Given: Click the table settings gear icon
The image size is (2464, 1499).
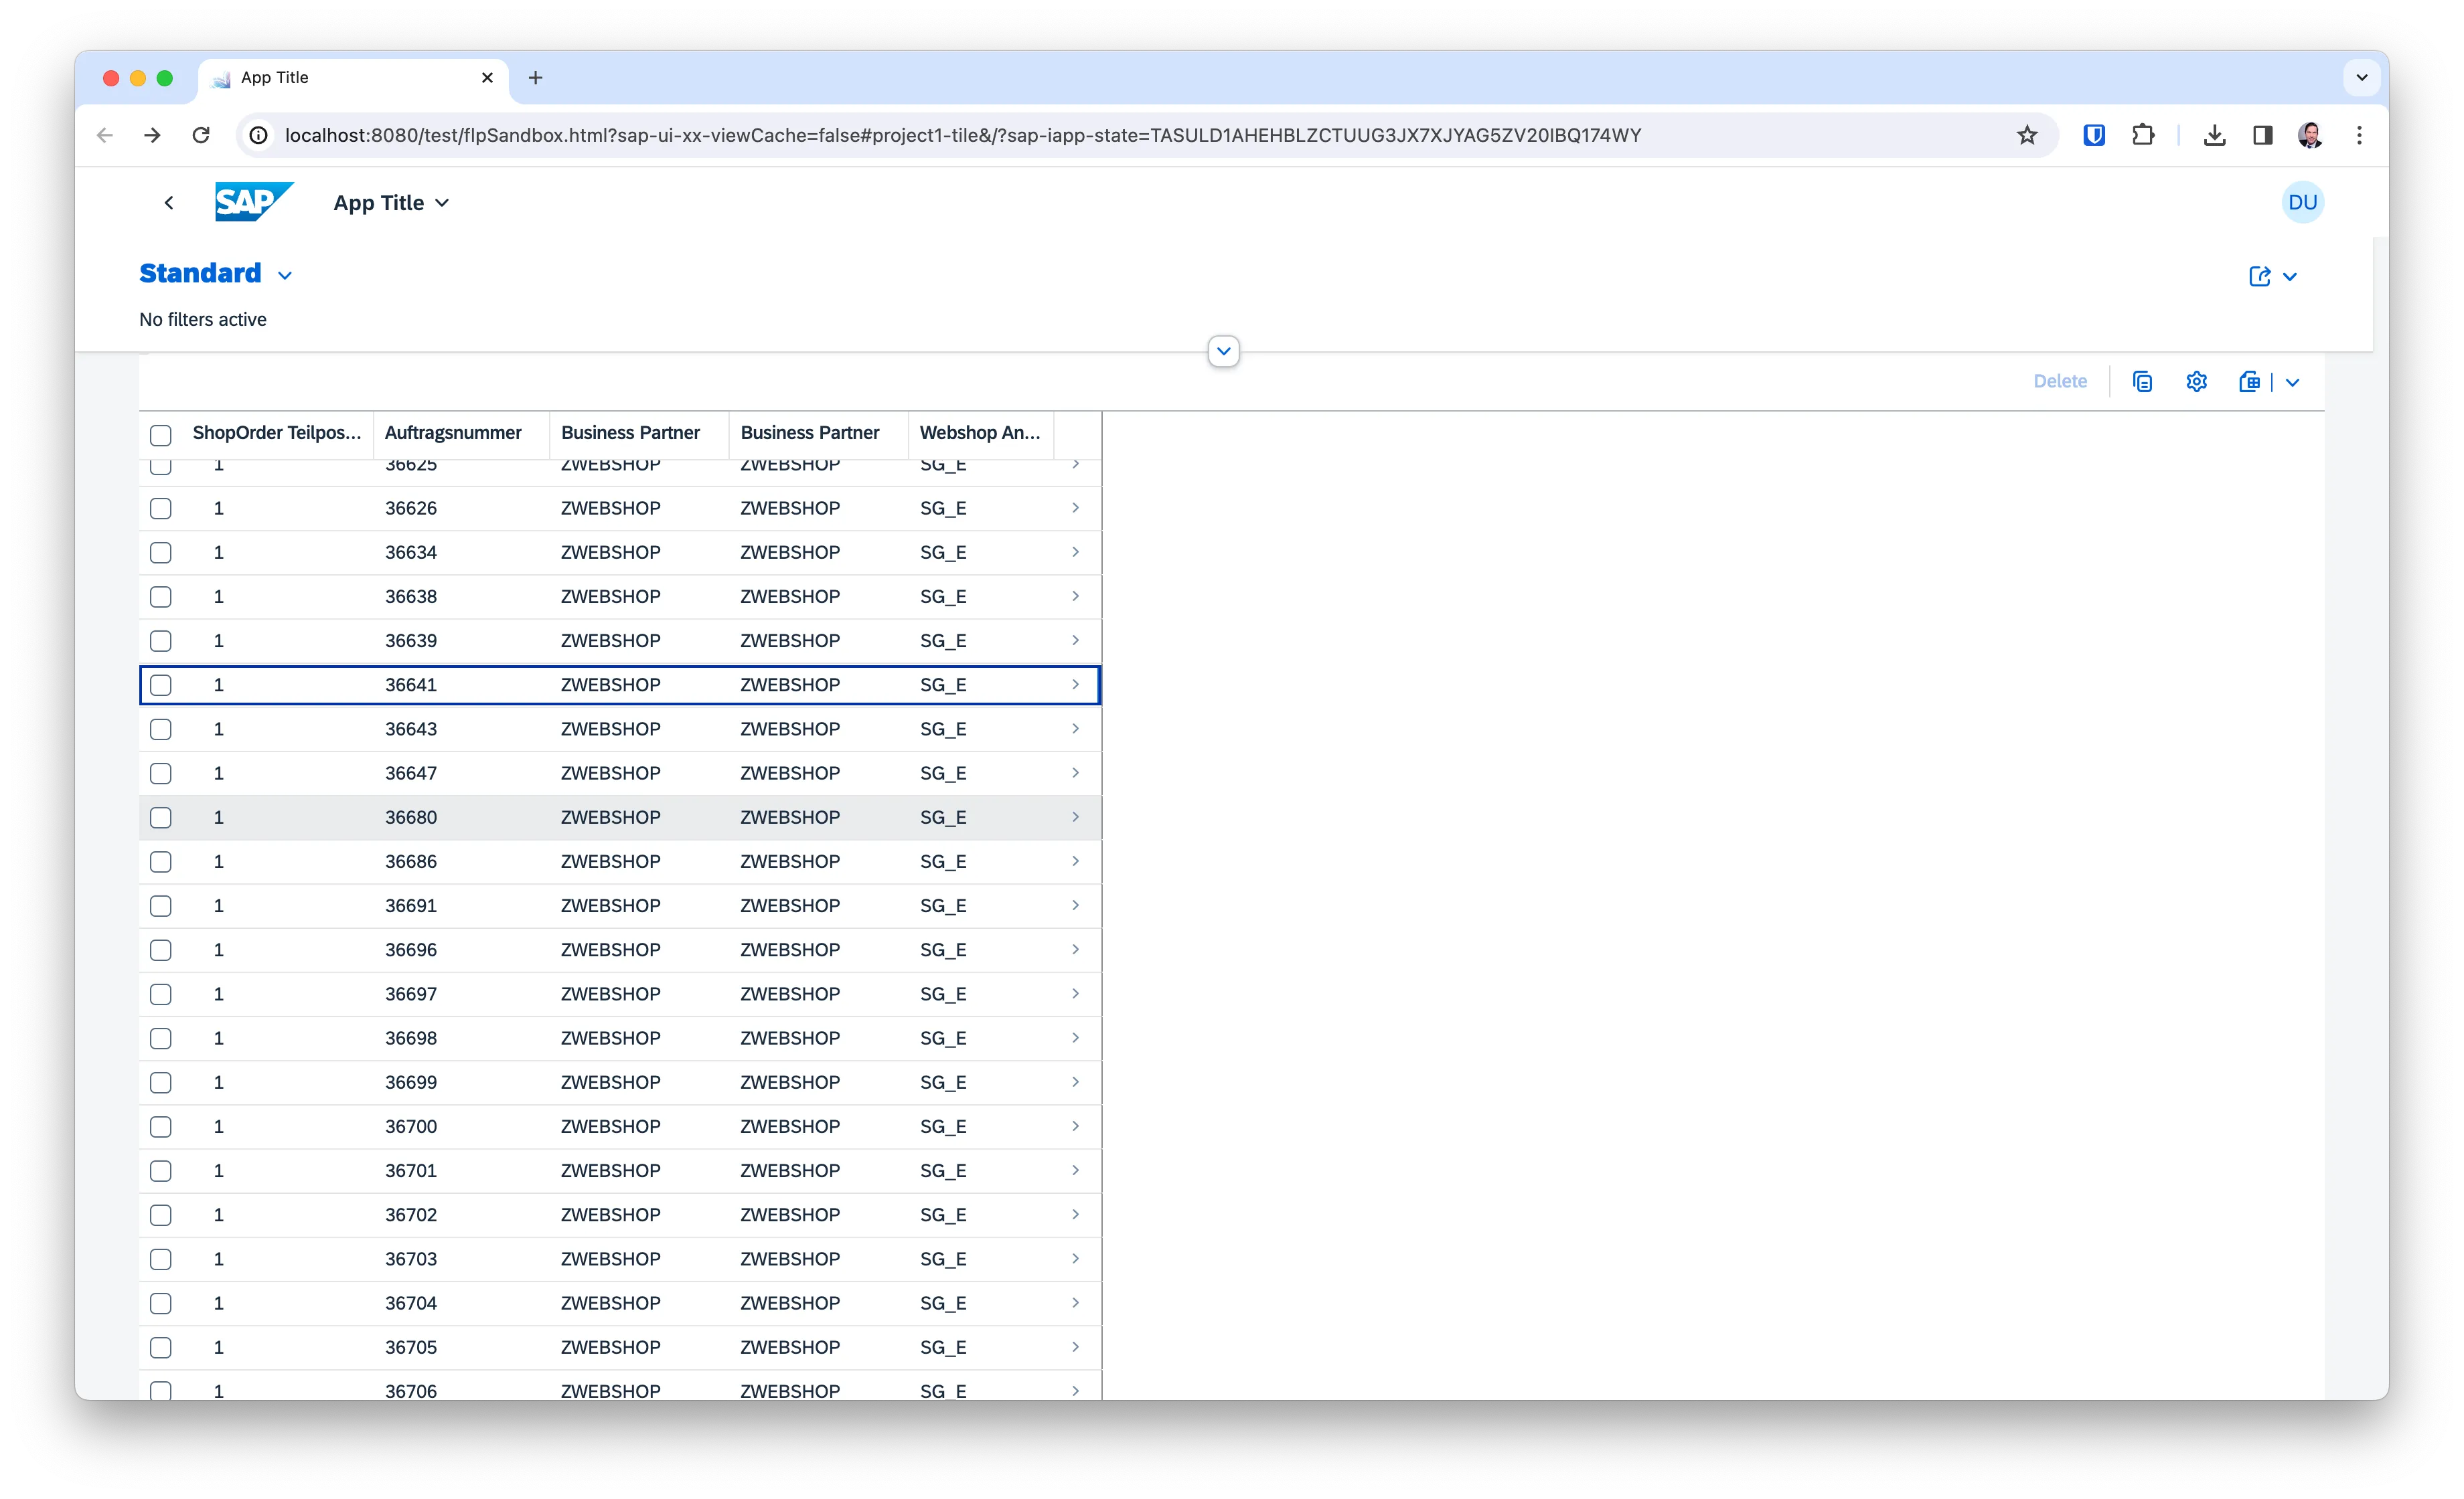Looking at the screenshot, I should (x=2196, y=381).
